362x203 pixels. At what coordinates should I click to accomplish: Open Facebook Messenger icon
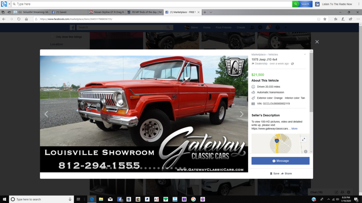tap(260, 27)
